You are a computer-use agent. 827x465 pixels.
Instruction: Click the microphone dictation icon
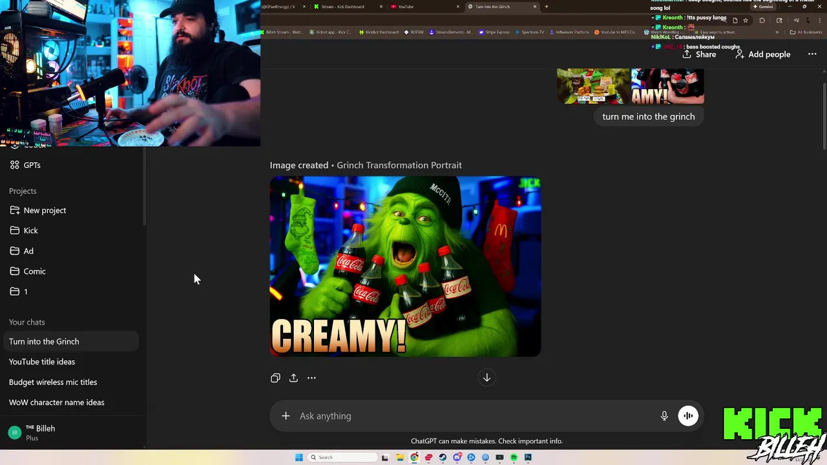tap(664, 416)
